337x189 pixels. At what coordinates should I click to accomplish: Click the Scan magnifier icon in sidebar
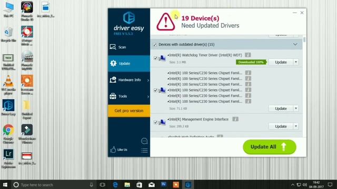[113, 47]
